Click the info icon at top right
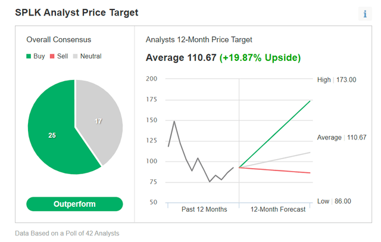 tap(365, 14)
